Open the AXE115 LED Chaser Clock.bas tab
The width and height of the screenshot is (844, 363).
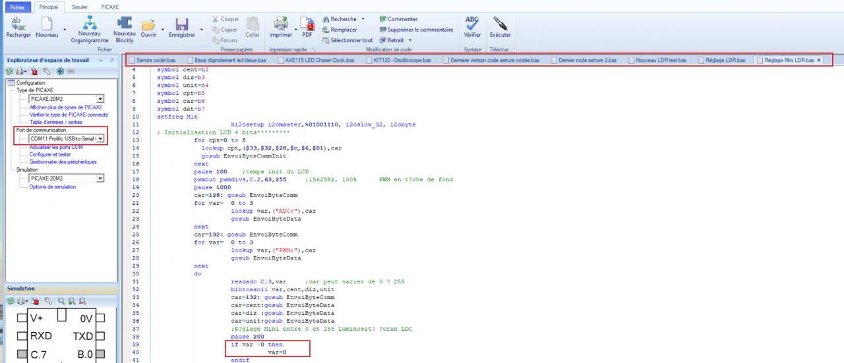pos(315,60)
